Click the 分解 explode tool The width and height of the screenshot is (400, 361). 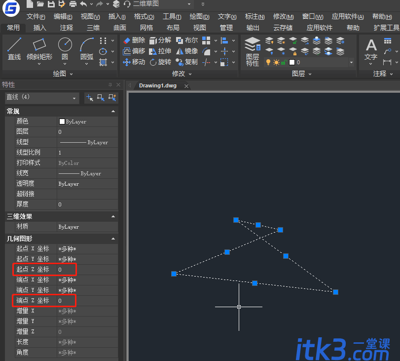point(160,40)
